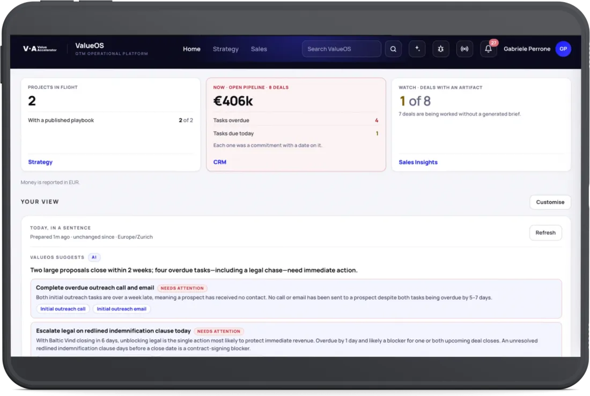Click the AI badge next to ValueOS Suggests
The width and height of the screenshot is (590, 396).
tap(94, 257)
